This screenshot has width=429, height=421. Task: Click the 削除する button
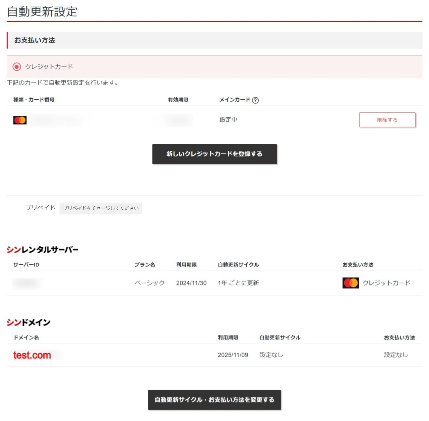pos(387,120)
